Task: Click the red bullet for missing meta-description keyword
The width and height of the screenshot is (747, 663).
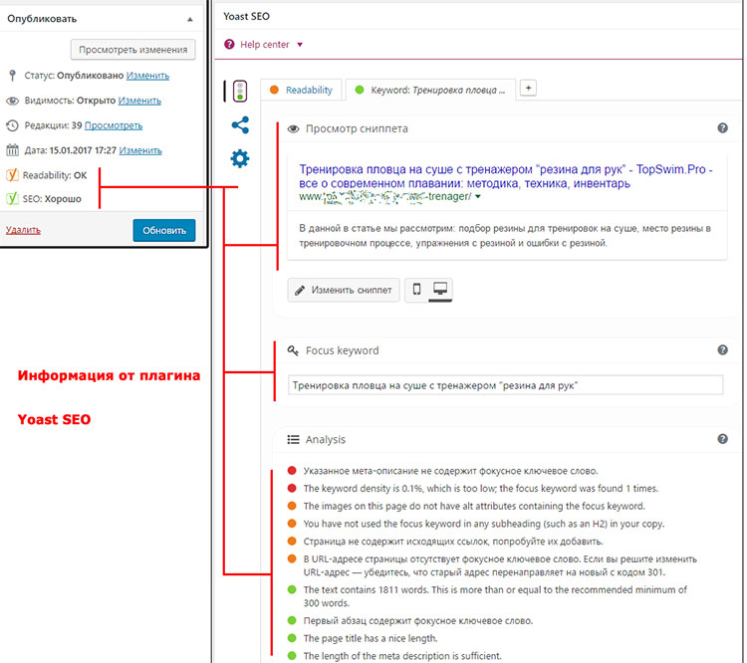Action: point(292,471)
